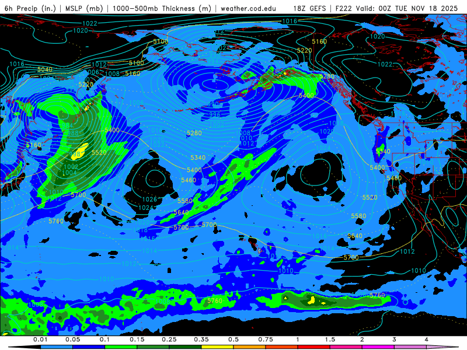Select the '0.75' legend scale value
The height and width of the screenshot is (350, 467).
point(266,339)
